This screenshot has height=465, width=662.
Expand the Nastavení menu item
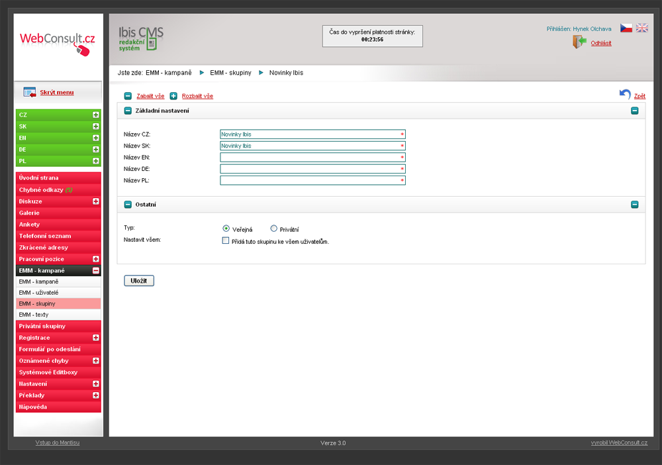pos(96,384)
